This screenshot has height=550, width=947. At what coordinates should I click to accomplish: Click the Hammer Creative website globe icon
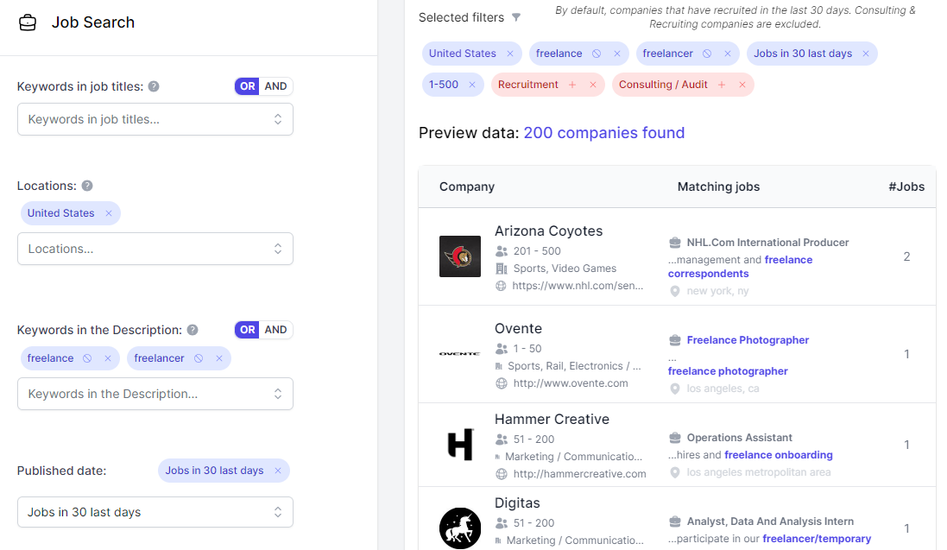click(x=502, y=474)
